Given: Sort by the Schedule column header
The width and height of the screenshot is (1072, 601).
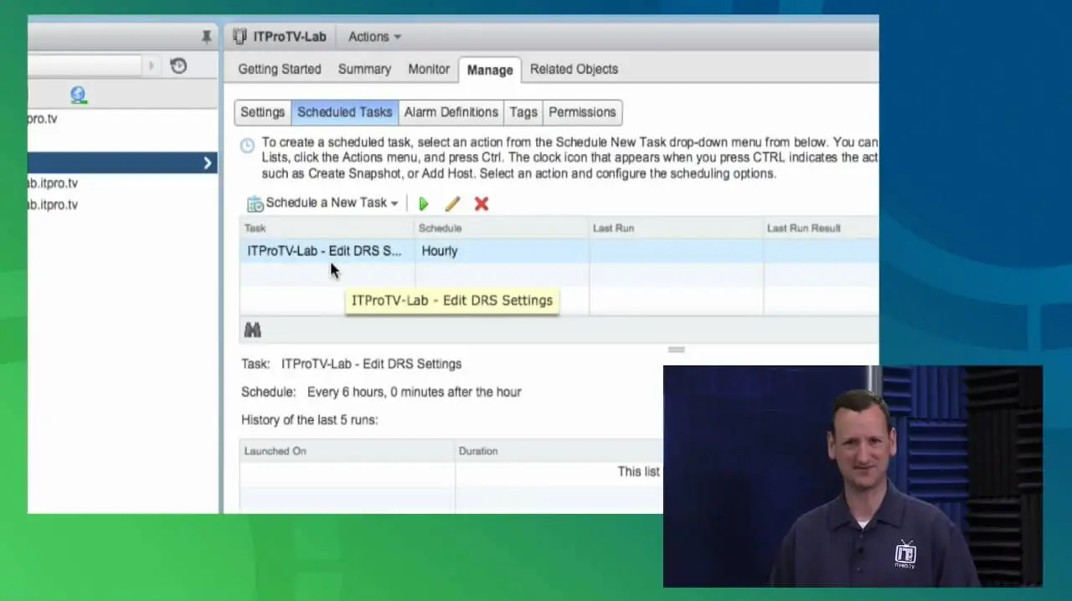Looking at the screenshot, I should 502,228.
